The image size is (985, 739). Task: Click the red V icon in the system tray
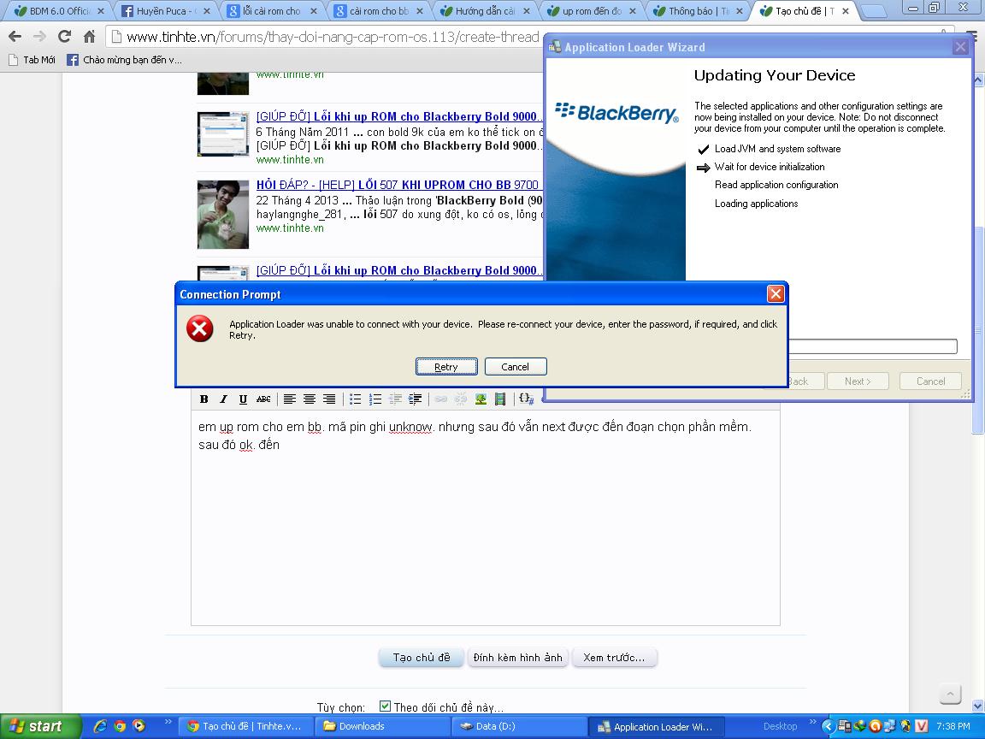pos(921,726)
